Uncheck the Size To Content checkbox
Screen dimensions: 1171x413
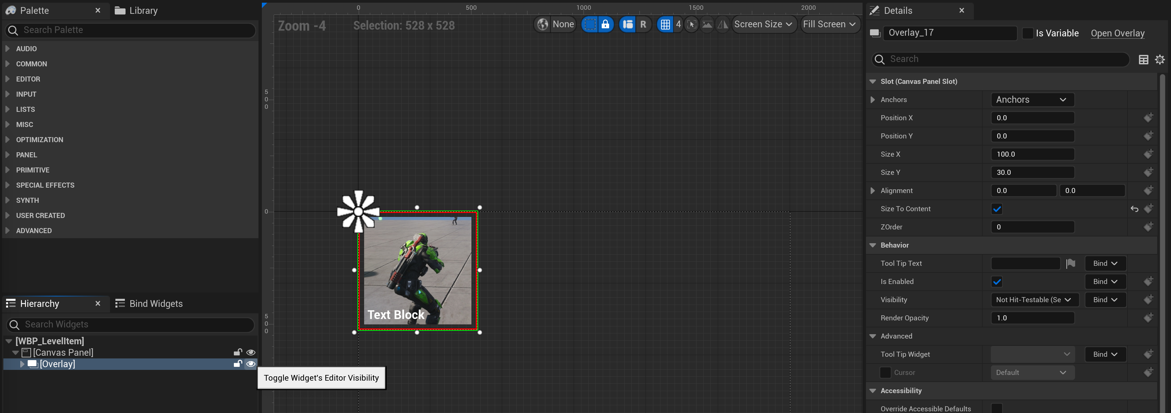[x=997, y=209]
